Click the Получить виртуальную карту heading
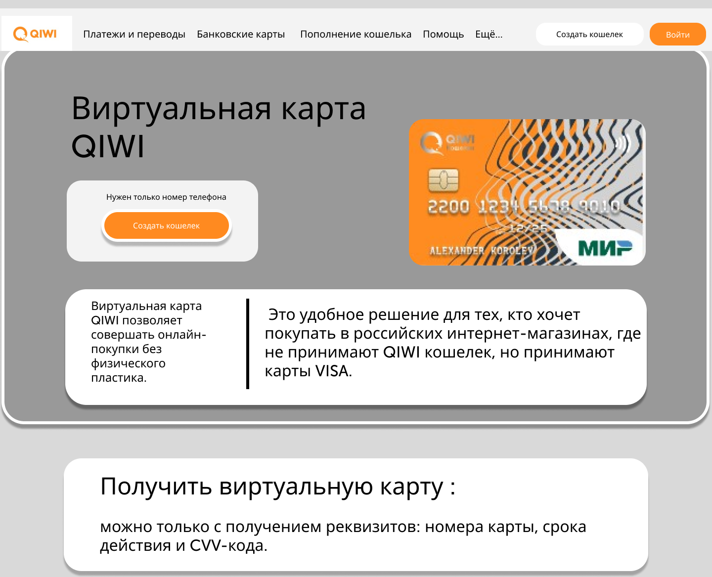Image resolution: width=712 pixels, height=577 pixels. (278, 486)
